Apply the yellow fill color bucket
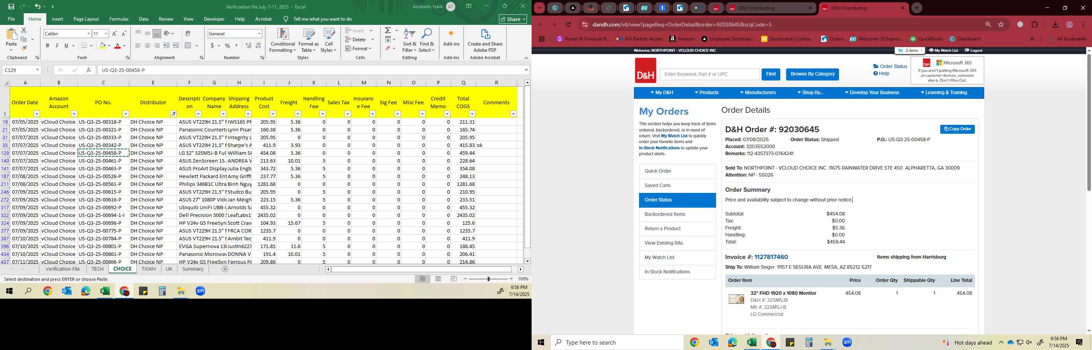Image resolution: width=1092 pixels, height=350 pixels. [x=102, y=46]
